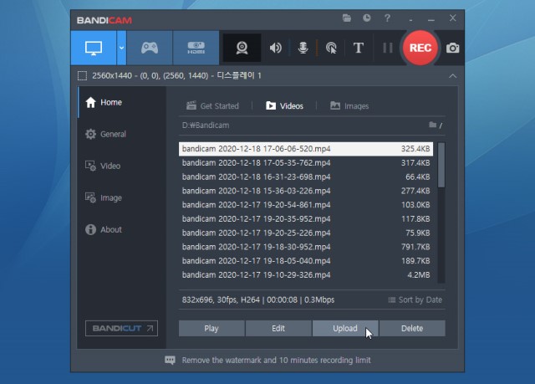535x384 pixels.
Task: Open help question mark icon
Action: [387, 18]
